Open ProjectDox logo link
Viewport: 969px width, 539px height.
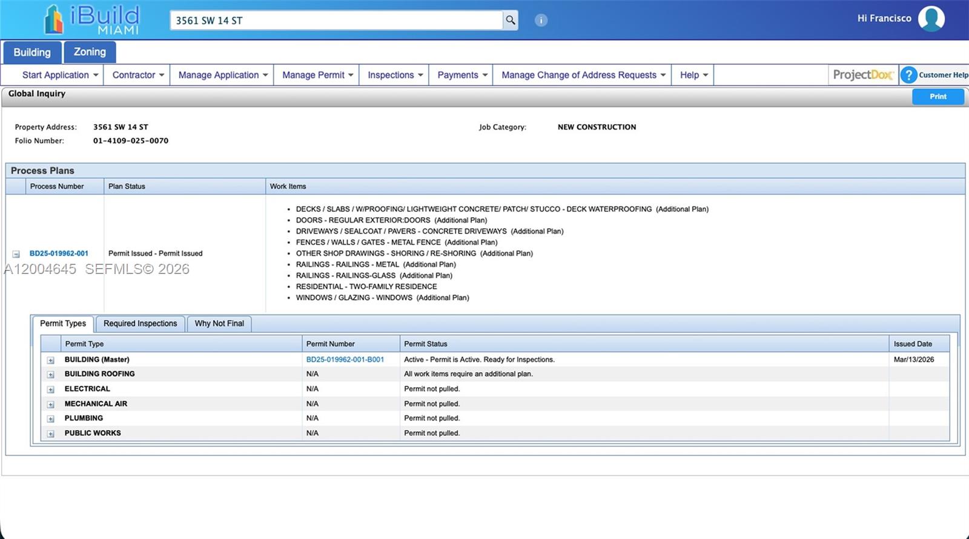click(862, 75)
